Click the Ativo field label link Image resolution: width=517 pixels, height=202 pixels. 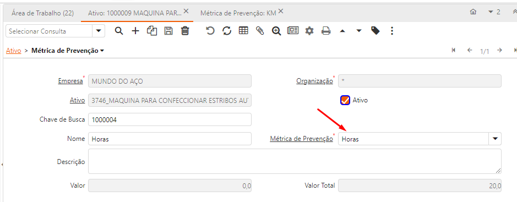[x=78, y=100]
